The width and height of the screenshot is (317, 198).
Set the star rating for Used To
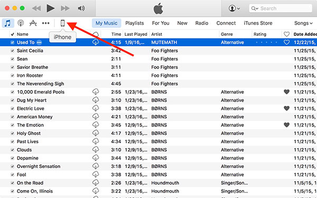266,42
